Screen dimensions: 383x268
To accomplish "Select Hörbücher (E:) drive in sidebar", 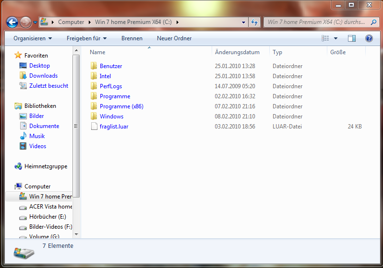I will click(48, 217).
